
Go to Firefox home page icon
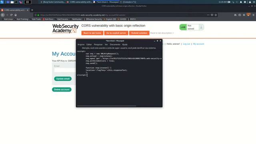coord(16,15)
